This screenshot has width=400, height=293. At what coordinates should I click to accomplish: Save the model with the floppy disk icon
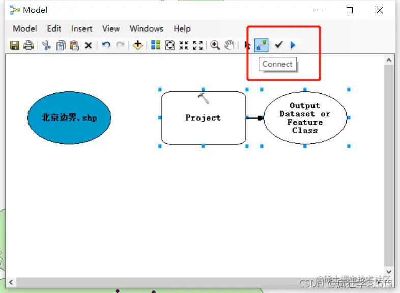(15, 45)
